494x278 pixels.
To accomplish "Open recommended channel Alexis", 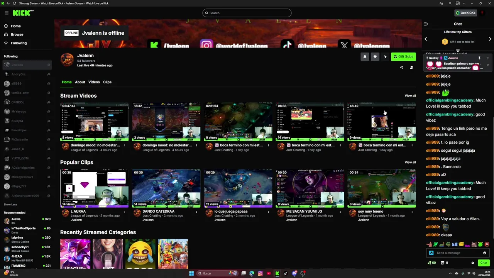I will pos(27,221).
